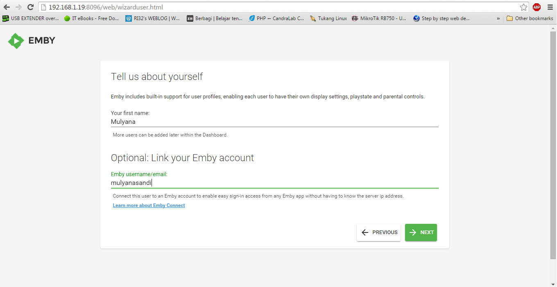Image resolution: width=557 pixels, height=287 pixels.
Task: Open MikroTik RB750 bookmark
Action: 379,18
